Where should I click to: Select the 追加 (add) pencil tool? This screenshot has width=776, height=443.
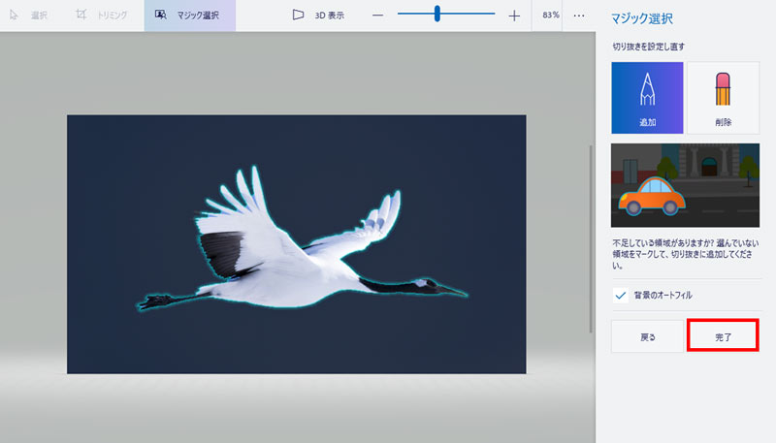click(647, 97)
